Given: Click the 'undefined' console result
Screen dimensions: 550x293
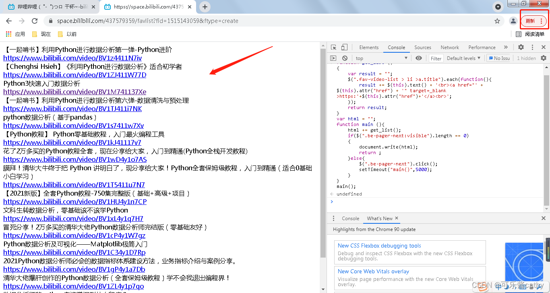Looking at the screenshot, I should (x=349, y=194).
